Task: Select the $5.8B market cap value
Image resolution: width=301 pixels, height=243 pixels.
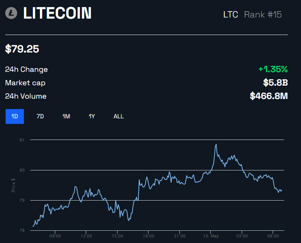Action: point(275,83)
